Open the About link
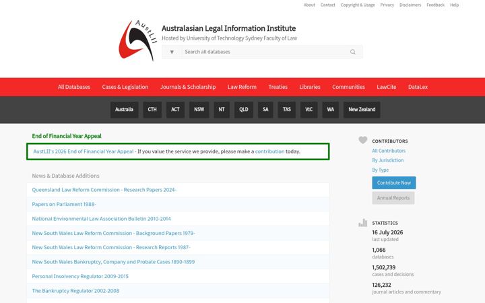The height and width of the screenshot is (303, 485). pyautogui.click(x=309, y=5)
